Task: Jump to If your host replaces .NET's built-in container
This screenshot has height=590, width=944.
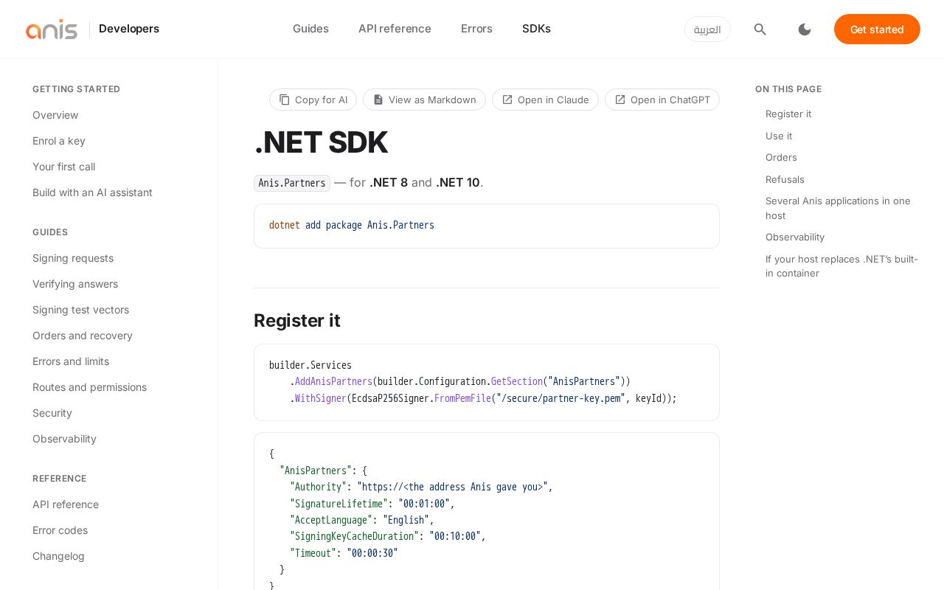Action: pyautogui.click(x=841, y=266)
